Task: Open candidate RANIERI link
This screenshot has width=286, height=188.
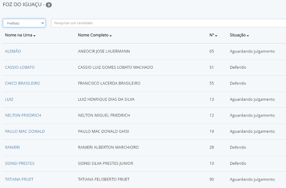Action: (13, 147)
